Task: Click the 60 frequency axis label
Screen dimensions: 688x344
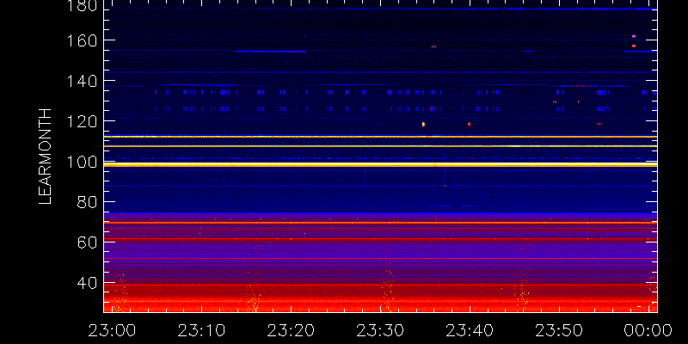Action: 87,243
